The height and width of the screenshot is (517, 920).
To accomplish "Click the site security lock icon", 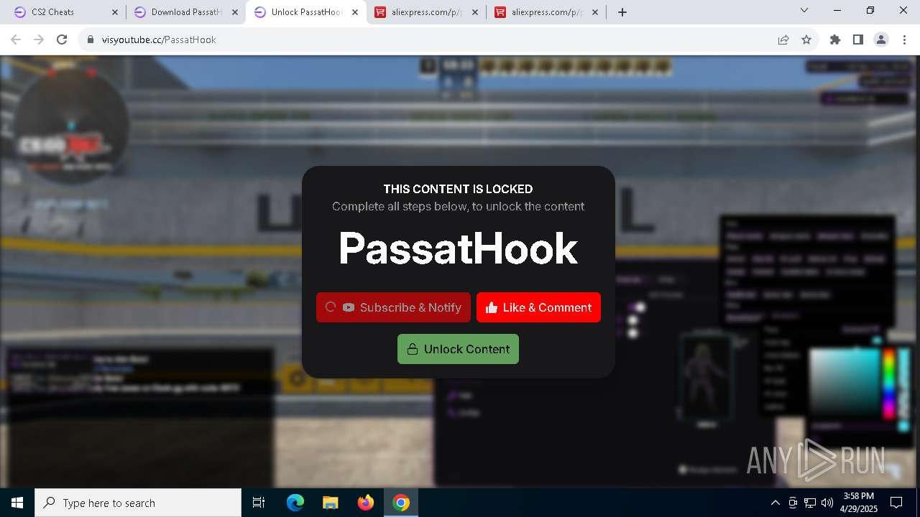I will click(91, 39).
